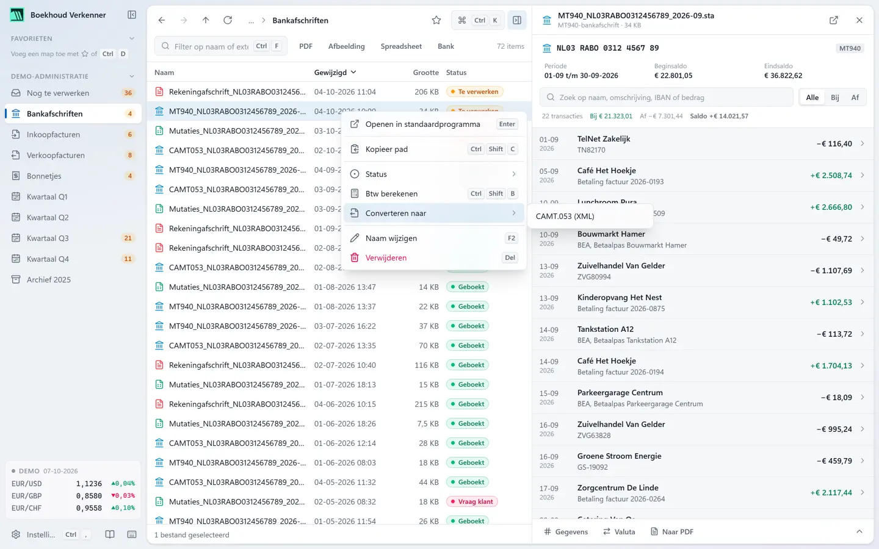
Task: Click the file name filter field
Action: click(x=222, y=46)
